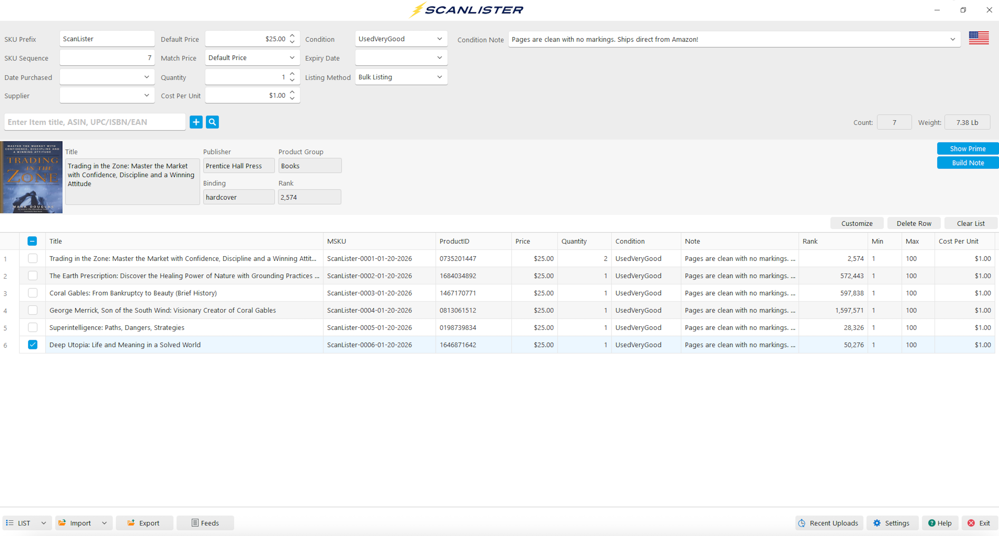This screenshot has height=536, width=999.
Task: Increase Default Price with up stepper arrow
Action: point(292,35)
